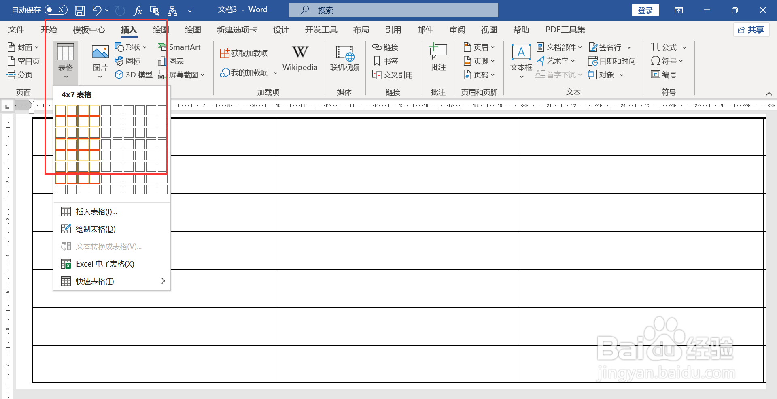
Task: Switch to the 审阅 tab
Action: click(457, 30)
